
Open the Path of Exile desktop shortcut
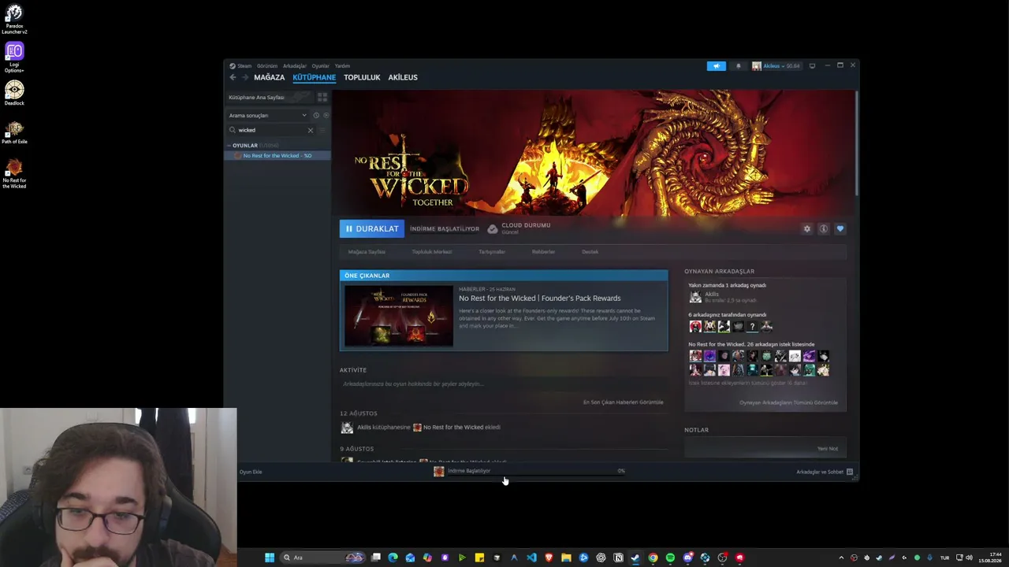point(14,132)
